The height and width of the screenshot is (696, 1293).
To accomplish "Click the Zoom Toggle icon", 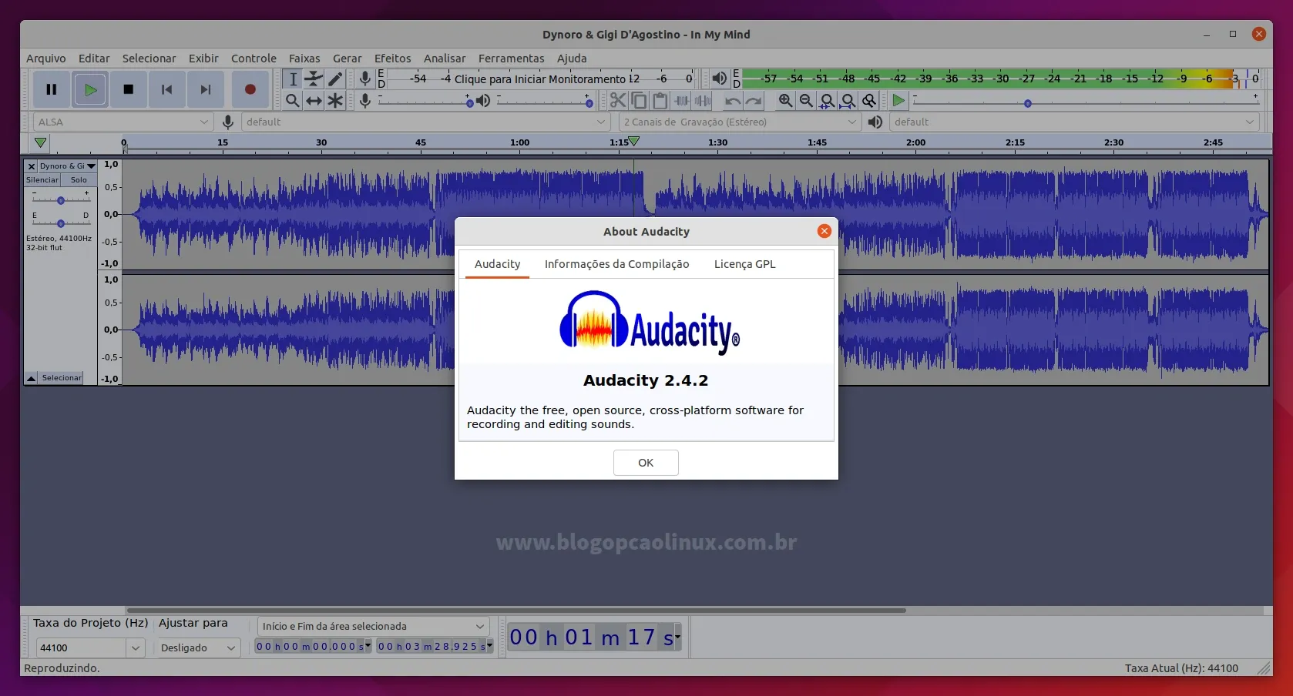I will click(869, 100).
